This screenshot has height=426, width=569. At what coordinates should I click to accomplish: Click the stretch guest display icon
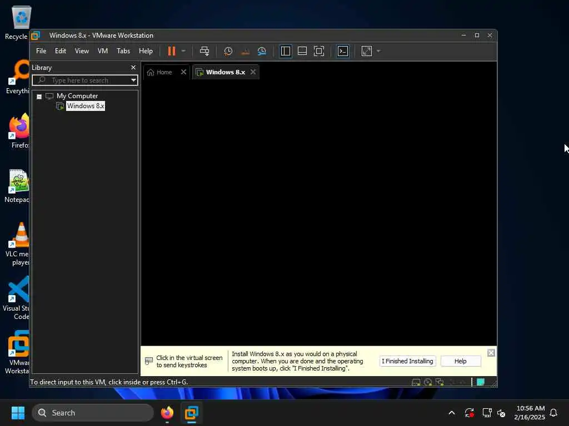tap(367, 51)
